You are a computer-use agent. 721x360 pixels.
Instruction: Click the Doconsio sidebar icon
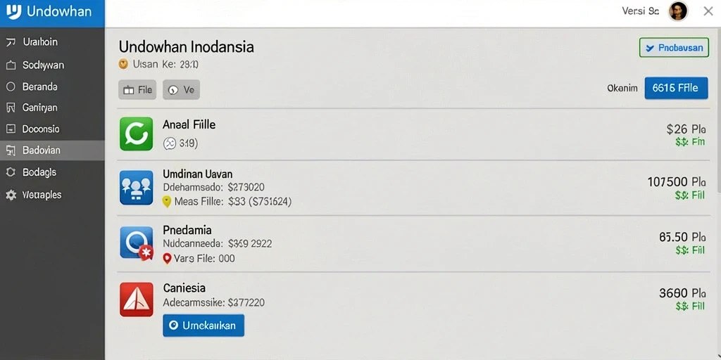(x=11, y=129)
